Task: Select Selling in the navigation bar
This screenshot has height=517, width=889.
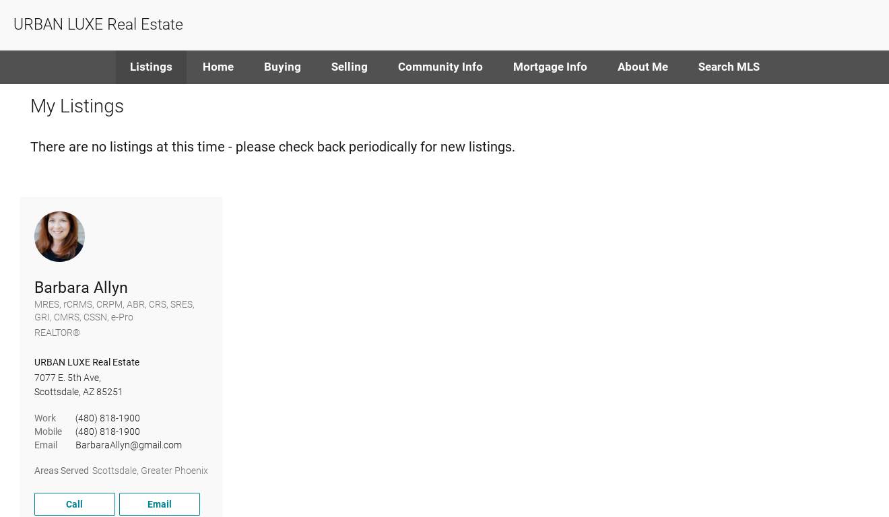Action: coord(349,67)
